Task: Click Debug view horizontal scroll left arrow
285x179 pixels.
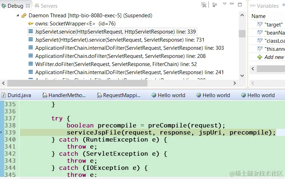Action: click(4, 83)
